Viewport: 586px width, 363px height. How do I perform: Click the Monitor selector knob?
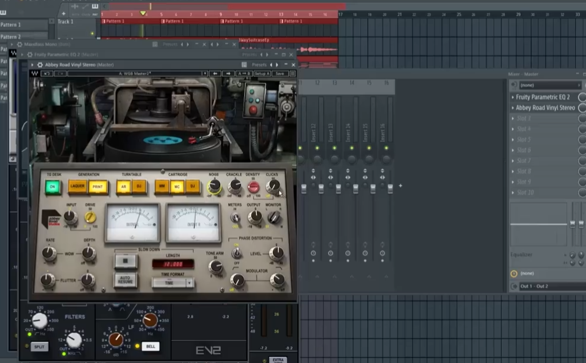click(274, 217)
